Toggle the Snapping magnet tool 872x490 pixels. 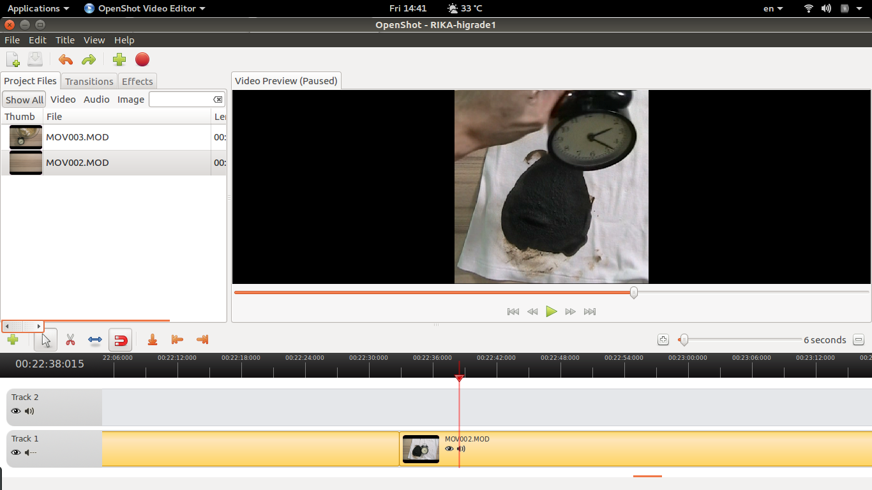pyautogui.click(x=120, y=340)
